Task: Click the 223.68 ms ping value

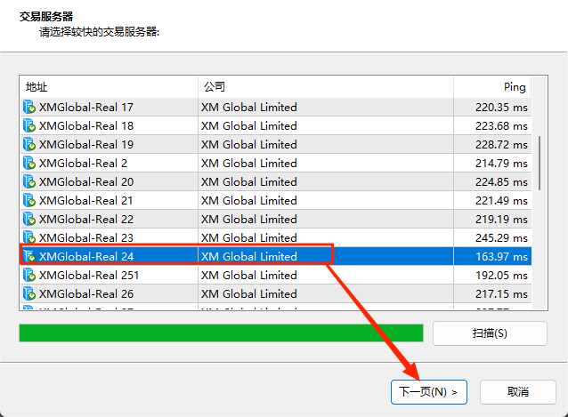Action: (502, 126)
